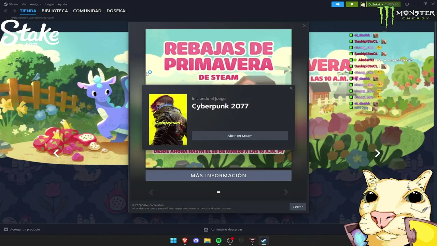Open Discord from taskbar
437x246 pixels.
click(196, 241)
